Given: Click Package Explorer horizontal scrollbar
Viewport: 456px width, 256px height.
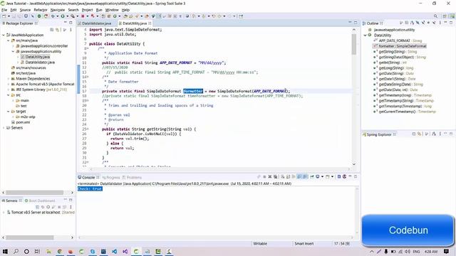Looking at the screenshot, I should 35,193.
